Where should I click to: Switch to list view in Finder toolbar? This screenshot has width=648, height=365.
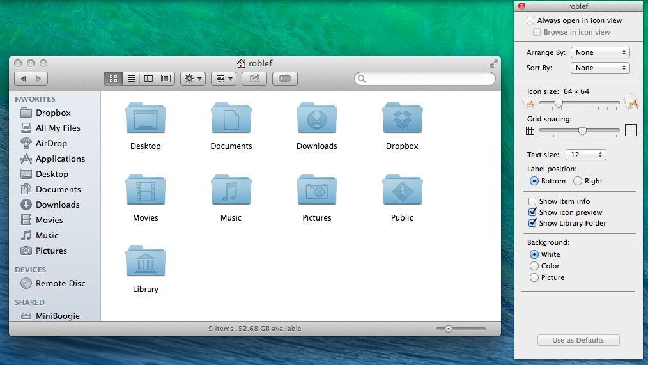(131, 79)
